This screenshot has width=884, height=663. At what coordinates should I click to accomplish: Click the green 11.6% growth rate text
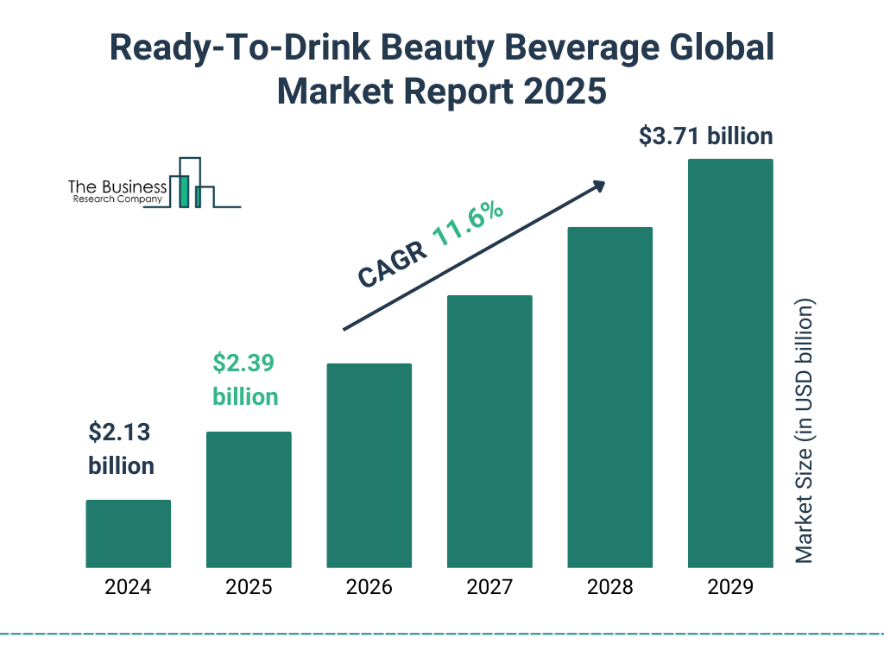(467, 228)
